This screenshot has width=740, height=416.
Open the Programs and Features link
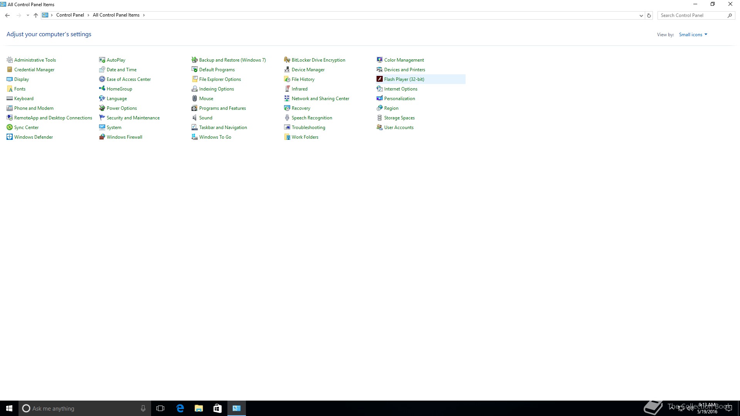tap(222, 108)
